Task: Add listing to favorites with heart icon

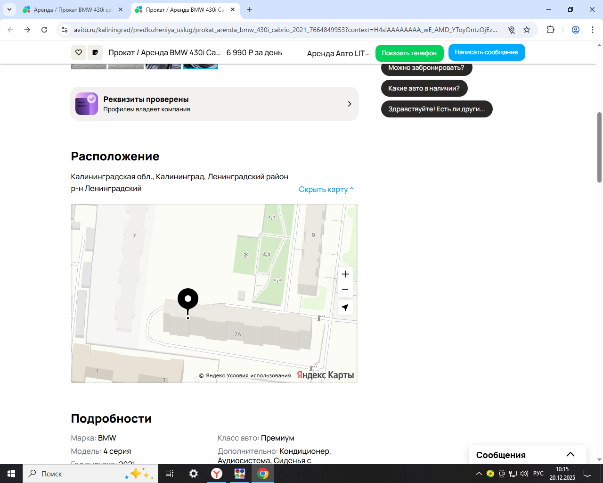Action: (x=79, y=52)
